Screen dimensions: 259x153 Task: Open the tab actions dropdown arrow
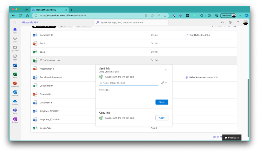point(76,10)
